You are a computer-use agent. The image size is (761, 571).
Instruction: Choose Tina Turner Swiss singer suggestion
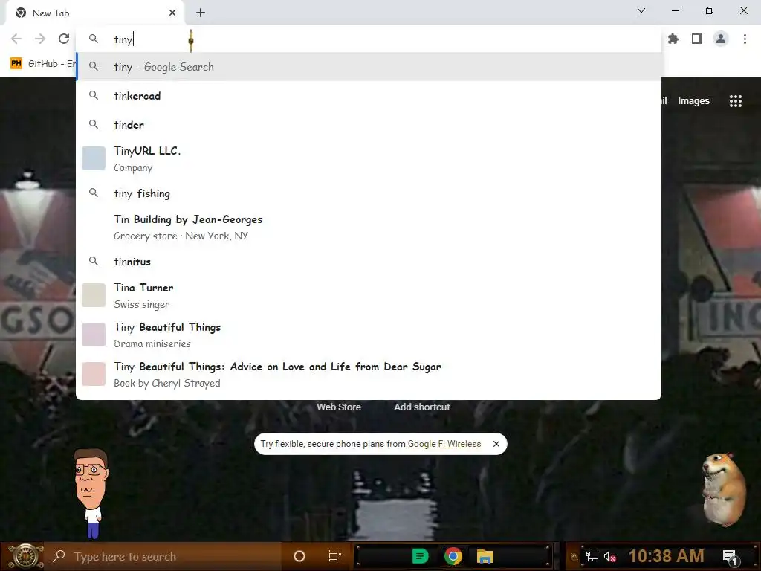tap(369, 296)
